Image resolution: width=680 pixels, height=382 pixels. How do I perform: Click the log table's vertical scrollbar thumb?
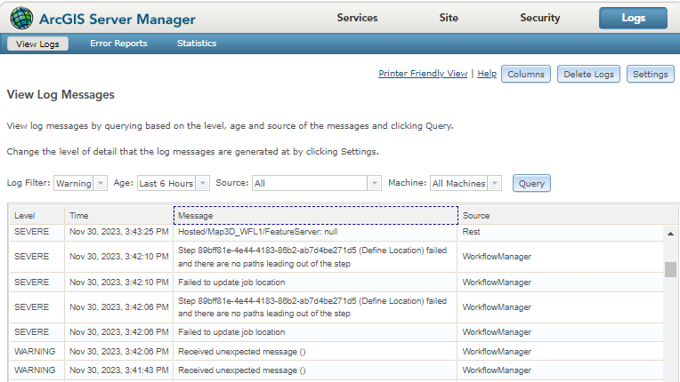[x=670, y=270]
